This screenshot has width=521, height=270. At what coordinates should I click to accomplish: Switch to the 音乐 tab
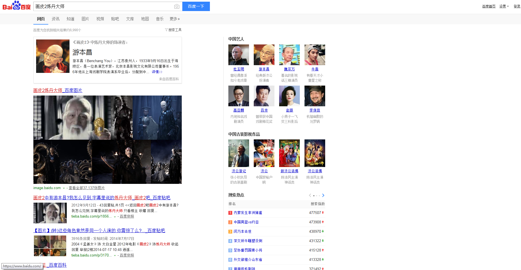coord(160,19)
